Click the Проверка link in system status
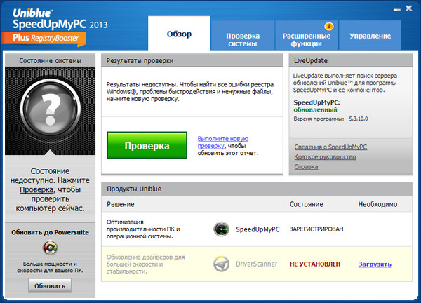 [36, 189]
